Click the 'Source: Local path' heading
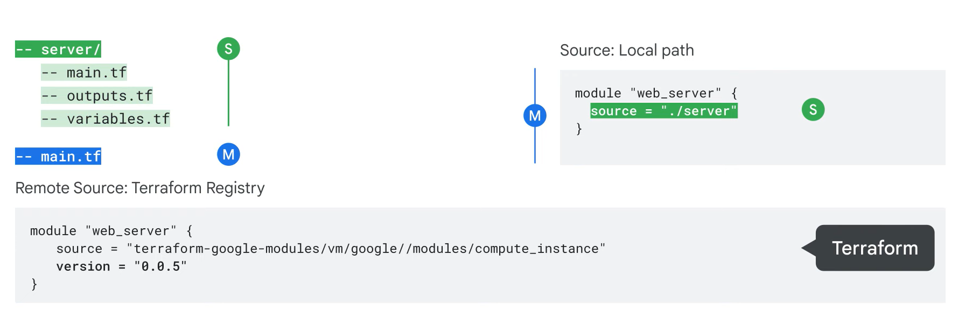This screenshot has width=972, height=324. [627, 51]
